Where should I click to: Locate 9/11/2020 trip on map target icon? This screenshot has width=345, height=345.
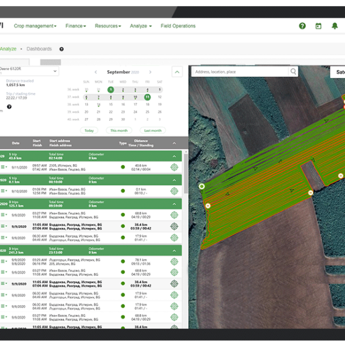coord(174,167)
